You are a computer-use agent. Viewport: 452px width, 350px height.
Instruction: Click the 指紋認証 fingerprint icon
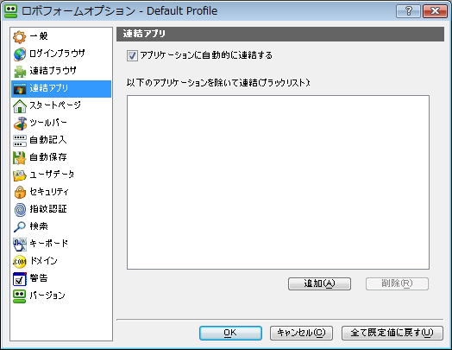(20, 210)
